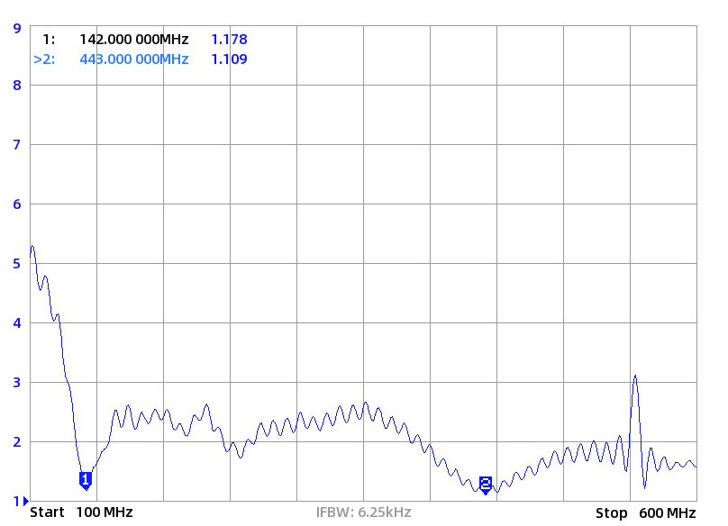
Task: Click the Y-axis label 6
Action: point(17,204)
